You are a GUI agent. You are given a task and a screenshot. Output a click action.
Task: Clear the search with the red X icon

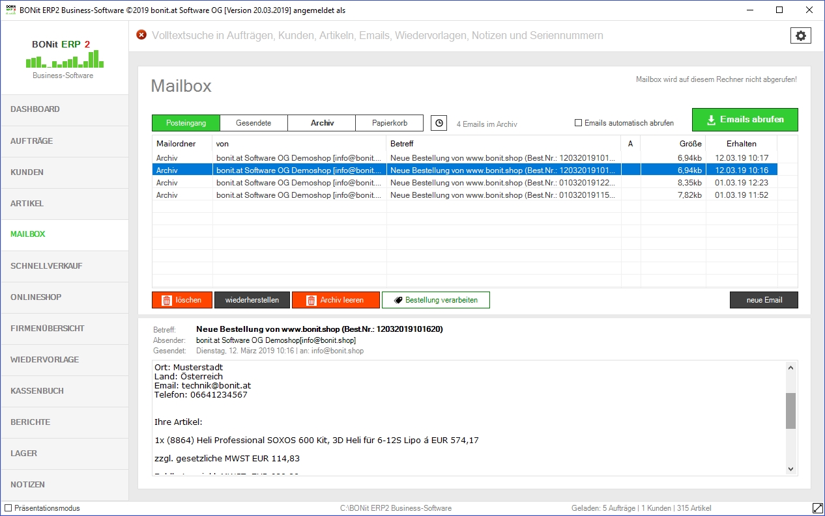pos(141,35)
